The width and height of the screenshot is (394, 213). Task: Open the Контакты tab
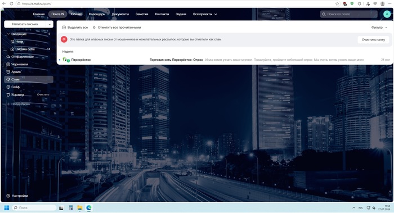(x=162, y=14)
